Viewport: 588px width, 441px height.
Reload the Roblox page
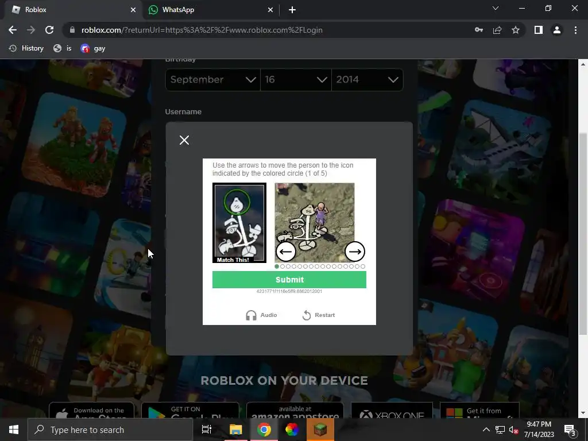tap(49, 30)
